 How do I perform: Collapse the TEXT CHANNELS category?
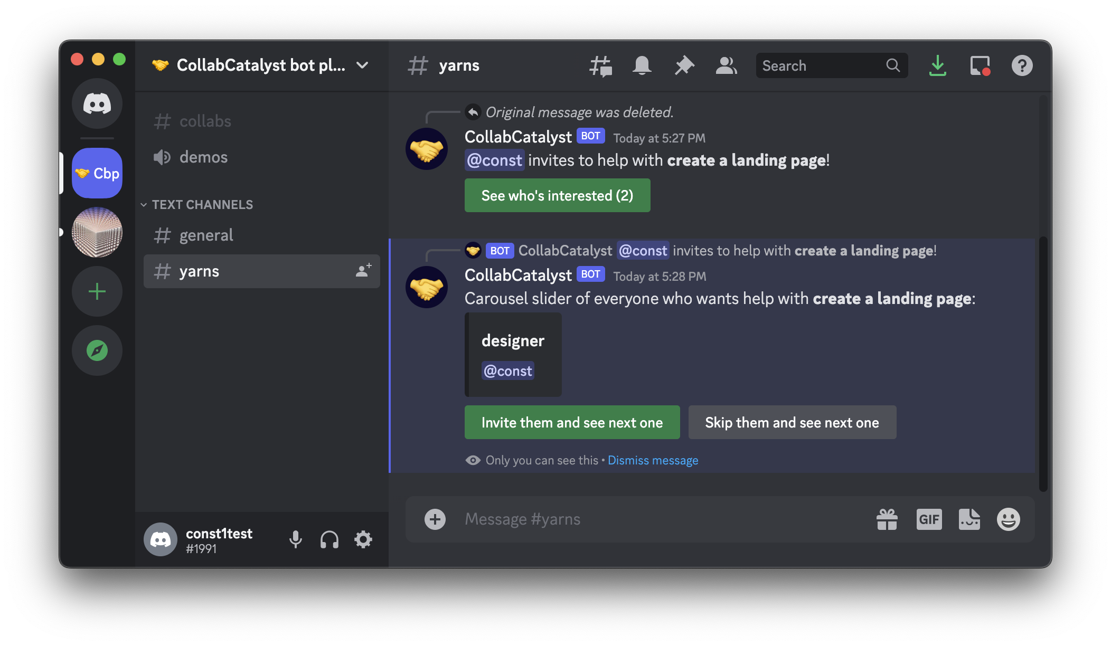[197, 205]
